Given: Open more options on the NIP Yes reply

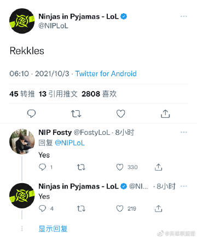Looking at the screenshot, I should pos(183,186).
